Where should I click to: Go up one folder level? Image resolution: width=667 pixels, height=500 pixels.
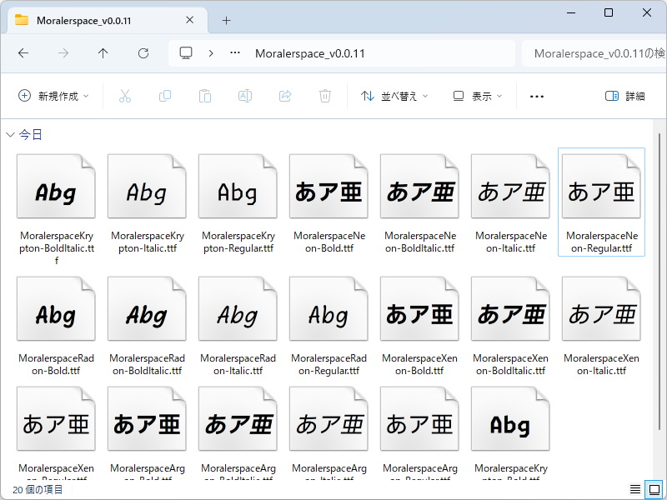pos(103,52)
